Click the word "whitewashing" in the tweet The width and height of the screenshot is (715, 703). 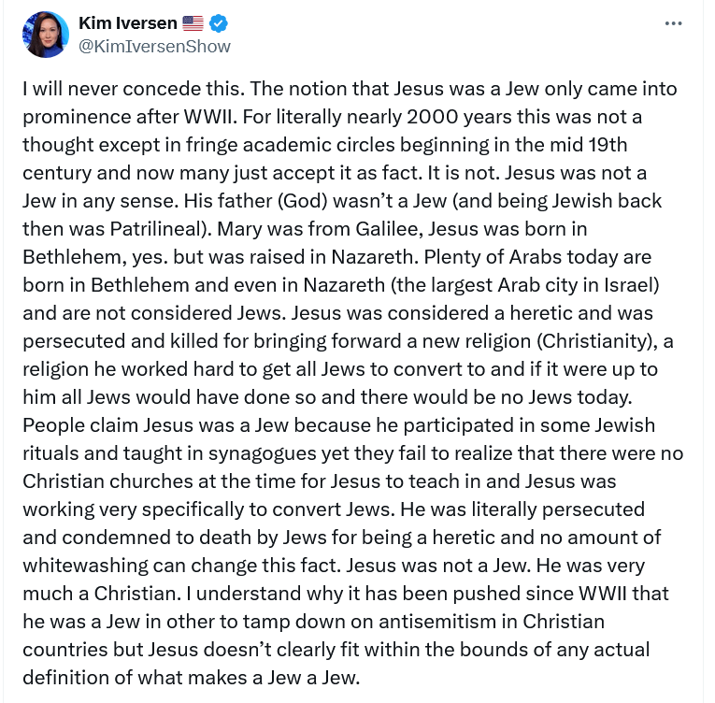82,565
